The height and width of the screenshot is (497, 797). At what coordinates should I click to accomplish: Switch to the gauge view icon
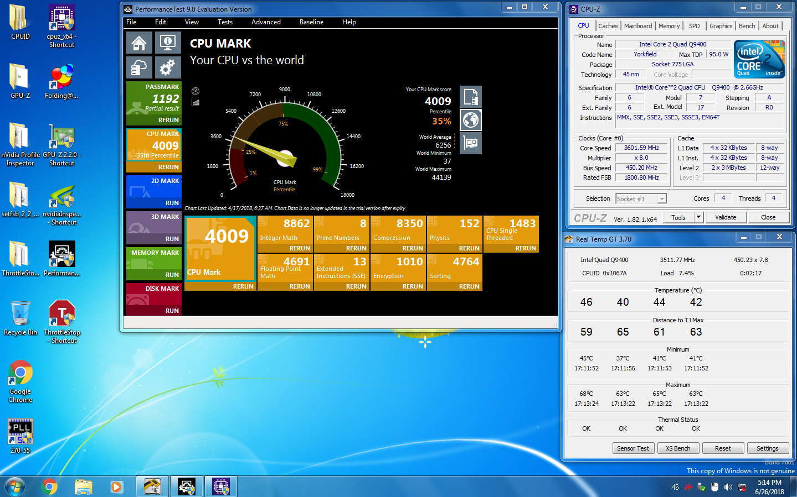click(x=196, y=91)
